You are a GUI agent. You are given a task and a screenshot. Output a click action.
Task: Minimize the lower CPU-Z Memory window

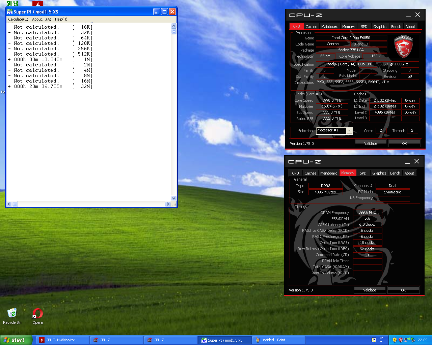point(407,162)
